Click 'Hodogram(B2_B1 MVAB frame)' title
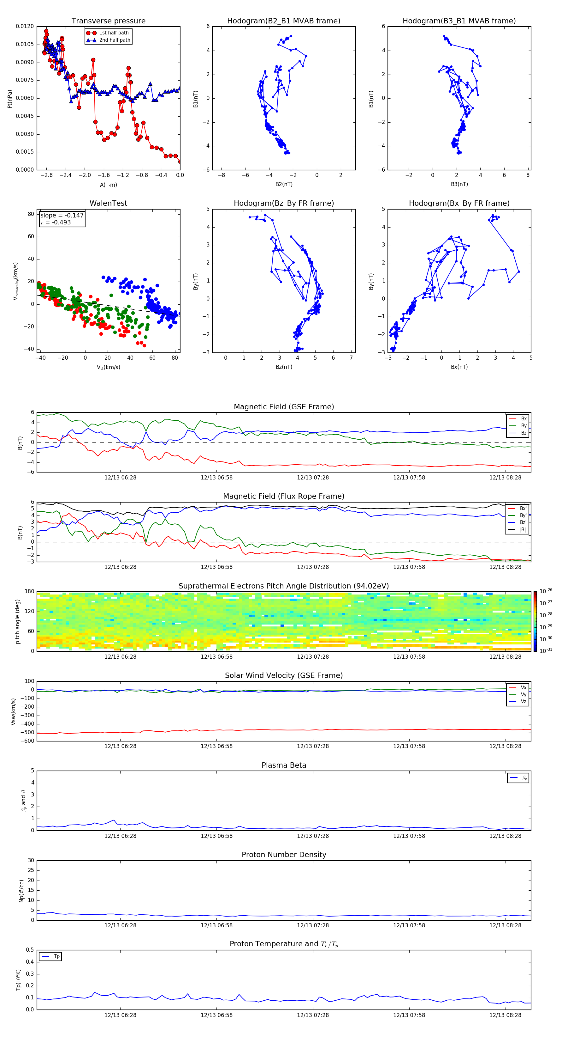 click(284, 21)
